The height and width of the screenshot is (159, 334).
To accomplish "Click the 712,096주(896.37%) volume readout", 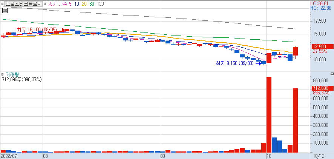I will point(21,80).
